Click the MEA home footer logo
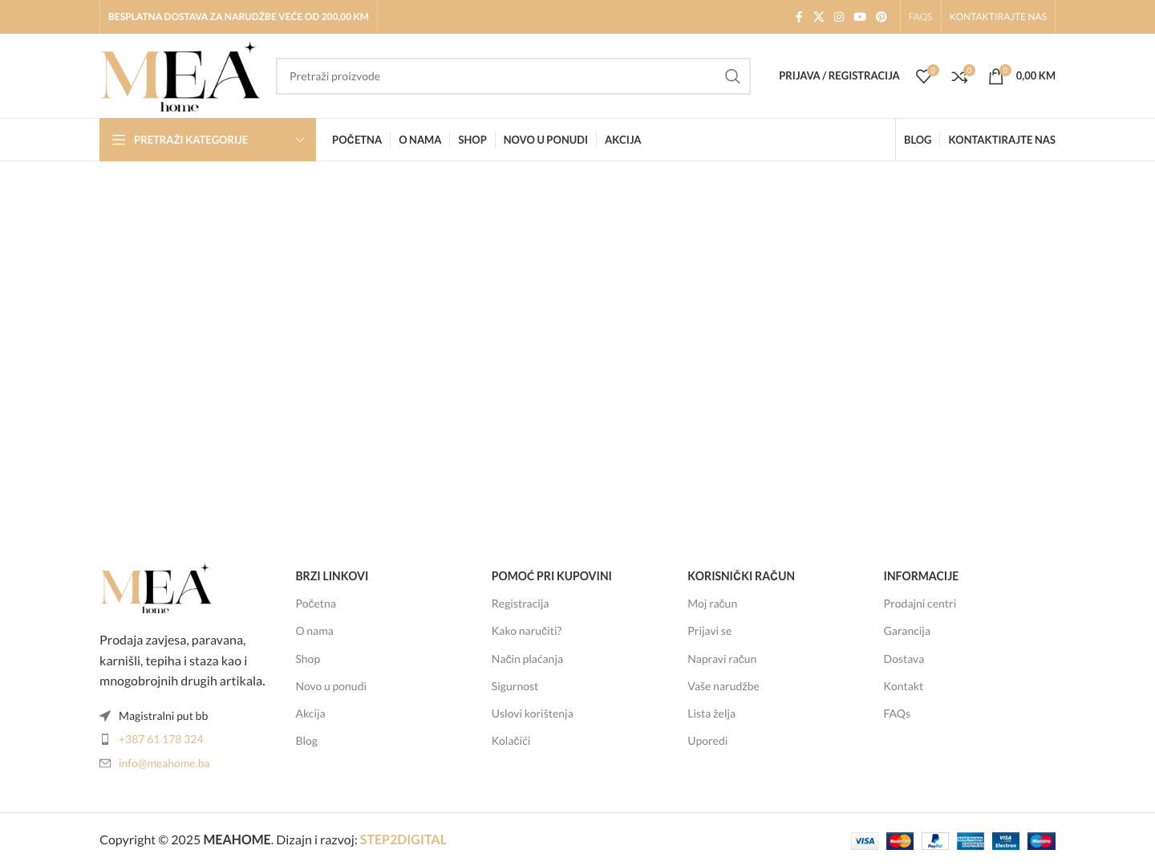1155x866 pixels. [x=156, y=588]
